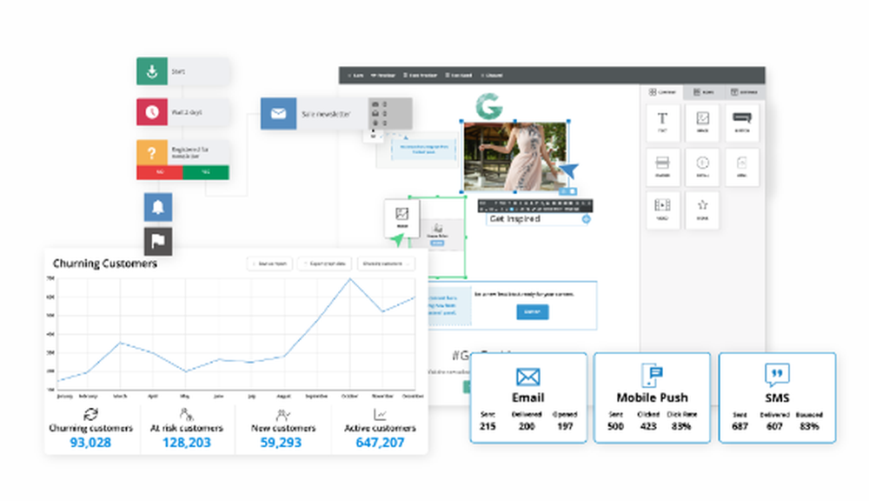Screen dimensions: 869x501
Task: Open the second tab in editor sidebar
Action: tap(703, 92)
